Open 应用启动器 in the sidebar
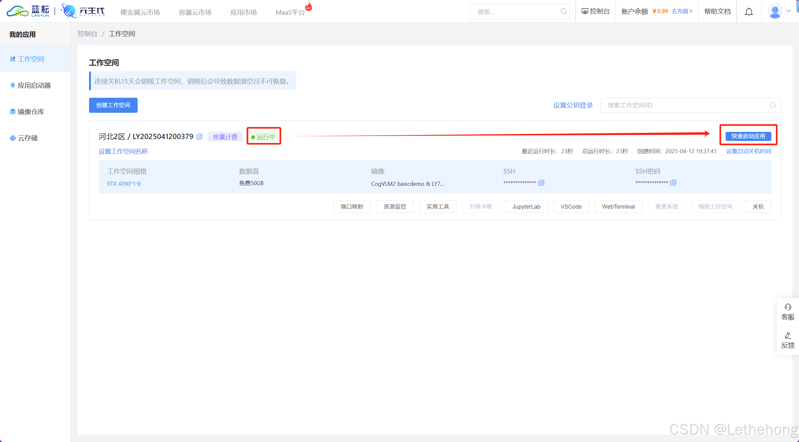Screen dimensions: 799x442 34,86
